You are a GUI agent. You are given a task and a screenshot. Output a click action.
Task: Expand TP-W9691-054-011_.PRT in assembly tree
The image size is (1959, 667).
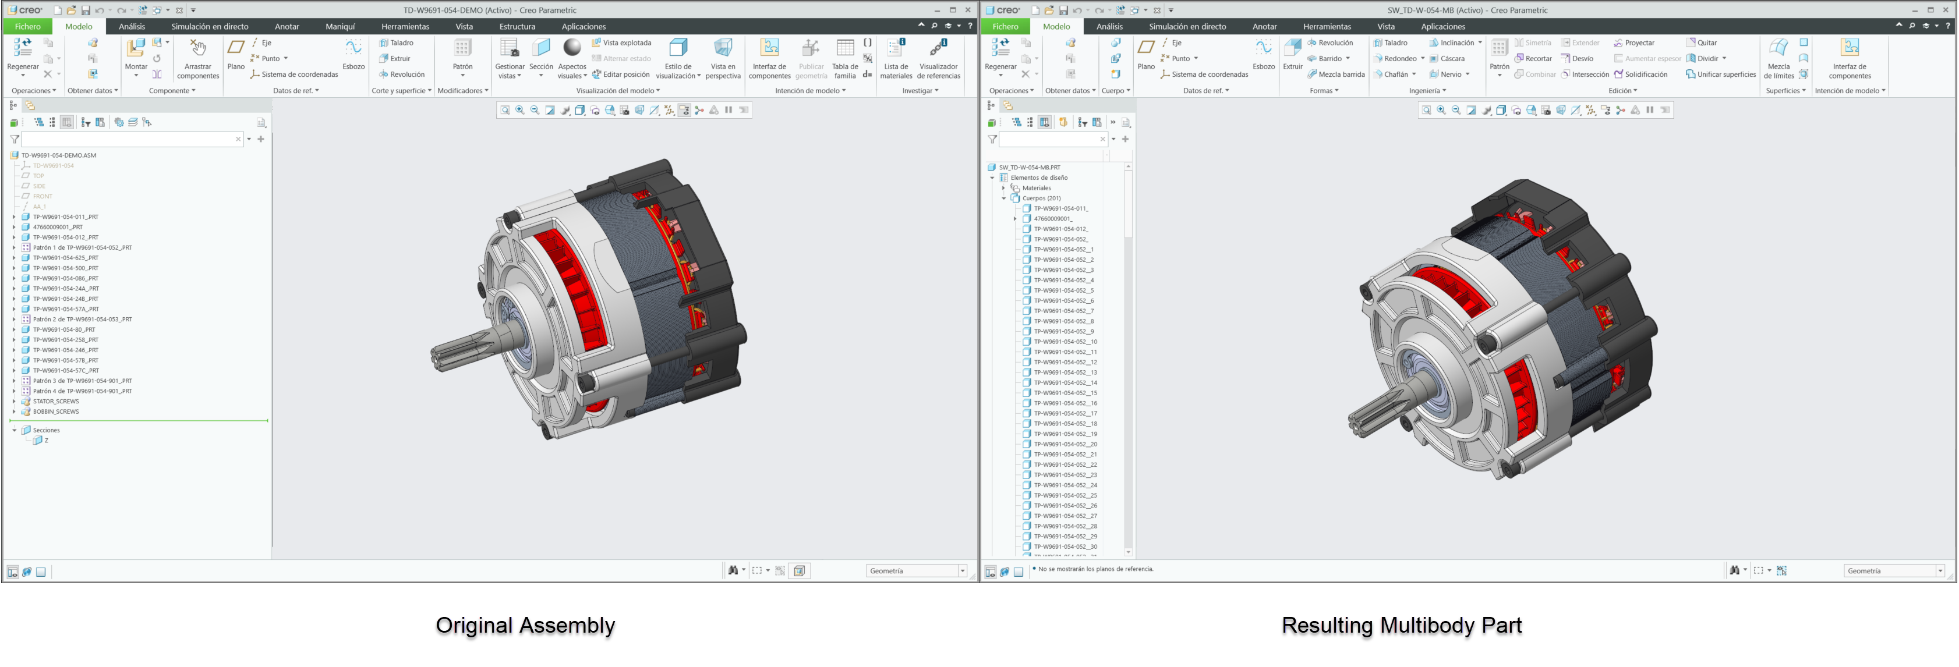click(x=14, y=217)
